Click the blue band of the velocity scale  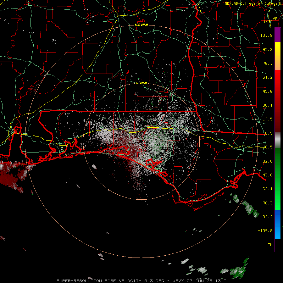[278, 224]
